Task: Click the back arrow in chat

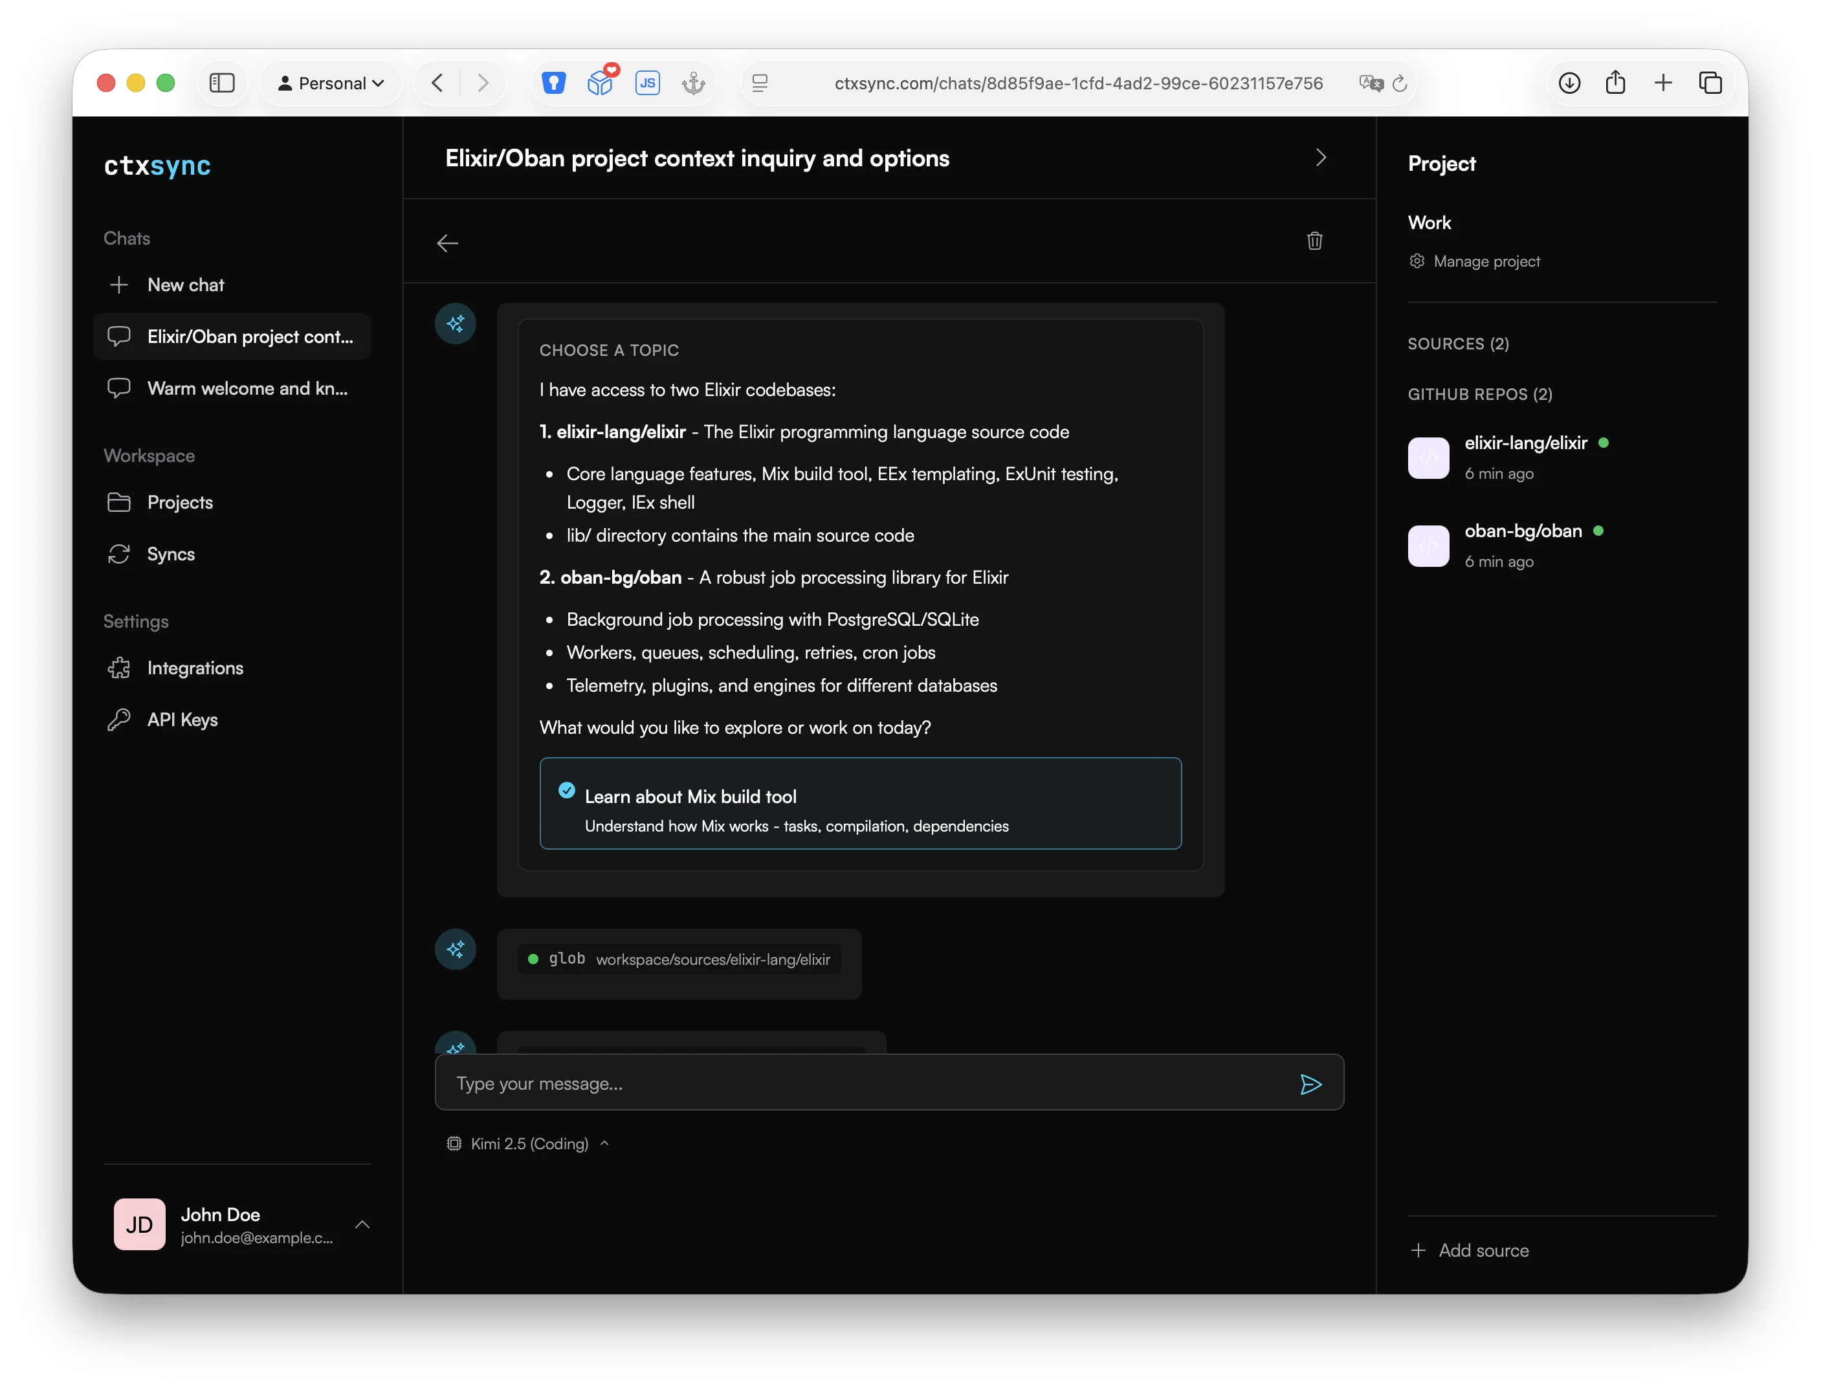Action: pos(448,243)
